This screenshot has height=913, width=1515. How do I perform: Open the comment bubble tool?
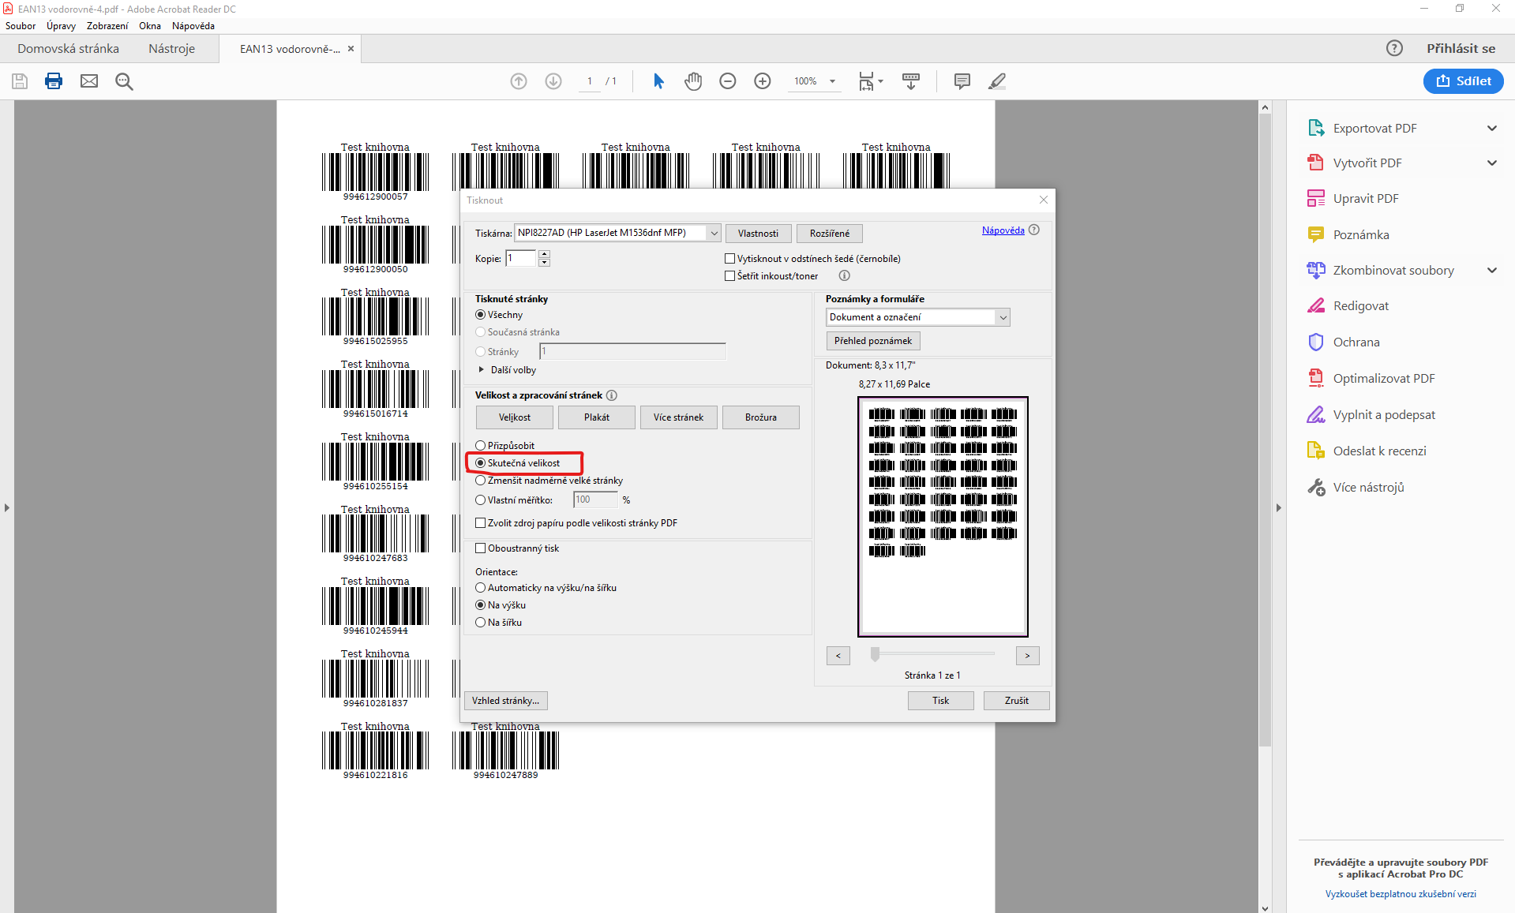click(x=962, y=81)
